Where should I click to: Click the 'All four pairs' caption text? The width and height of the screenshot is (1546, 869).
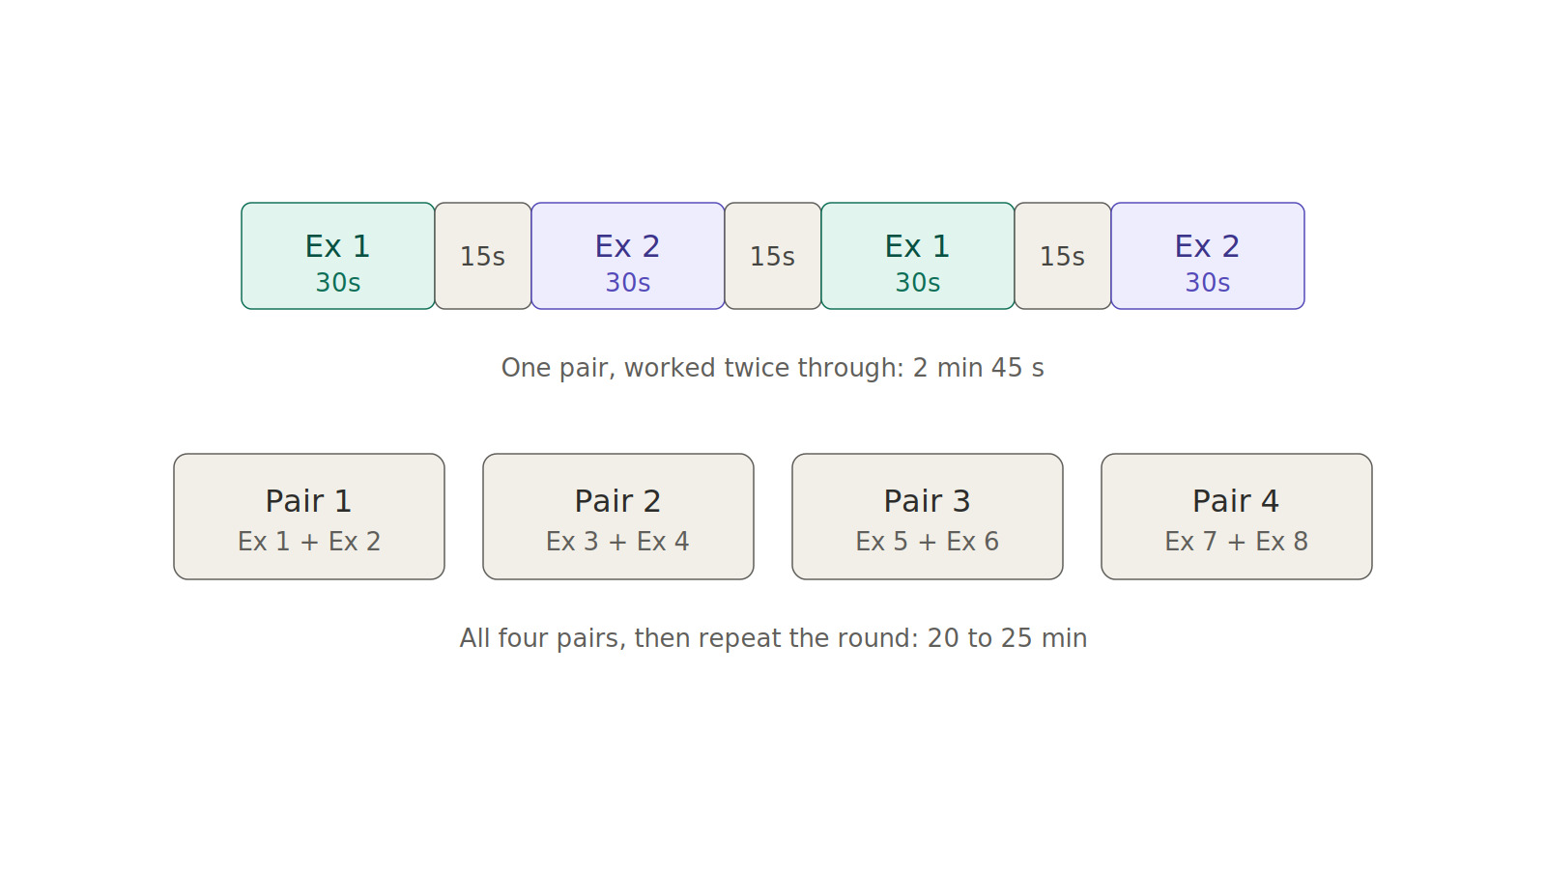(x=773, y=638)
